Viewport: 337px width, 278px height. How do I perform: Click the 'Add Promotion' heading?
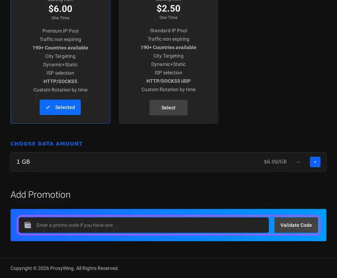pyautogui.click(x=41, y=195)
